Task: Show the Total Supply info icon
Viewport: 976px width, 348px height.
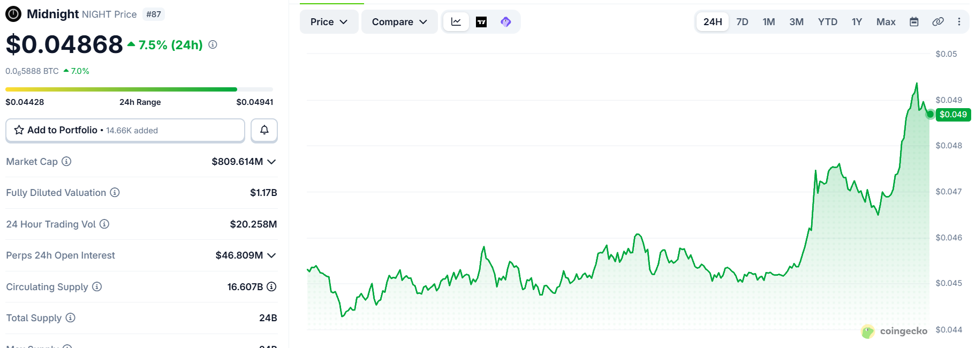Action: point(70,317)
